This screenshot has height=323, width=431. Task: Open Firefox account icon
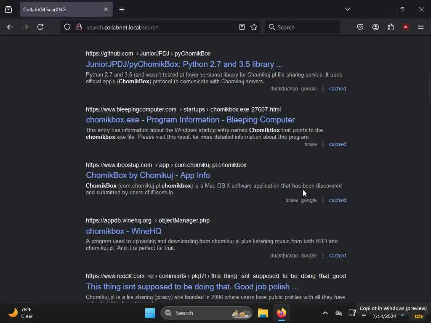pyautogui.click(x=375, y=27)
